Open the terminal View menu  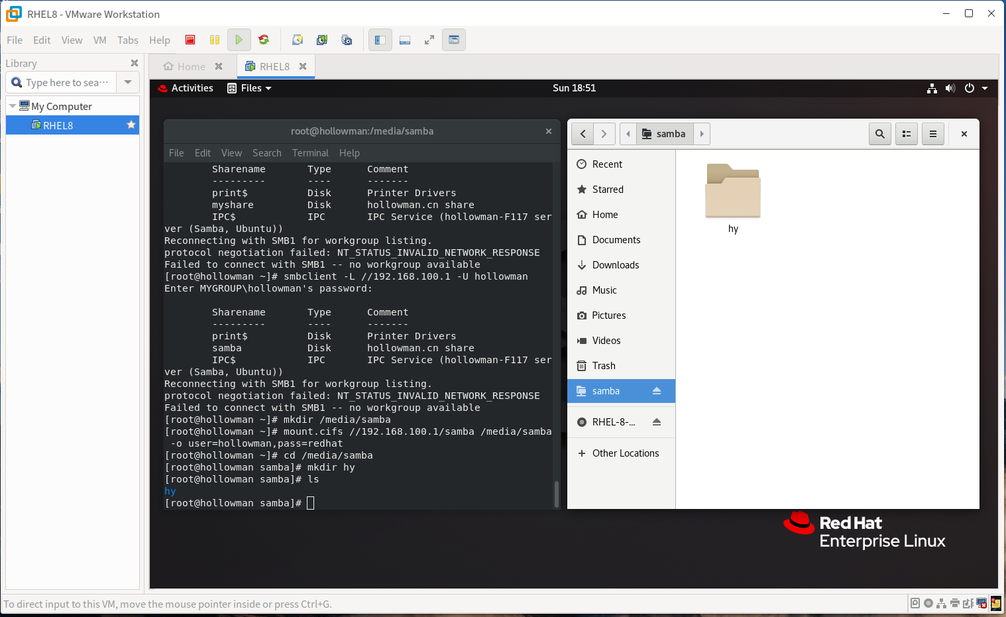(x=231, y=153)
